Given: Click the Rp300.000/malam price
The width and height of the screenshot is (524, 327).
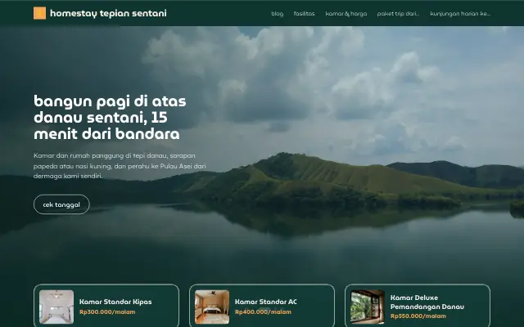Looking at the screenshot, I should 107,312.
